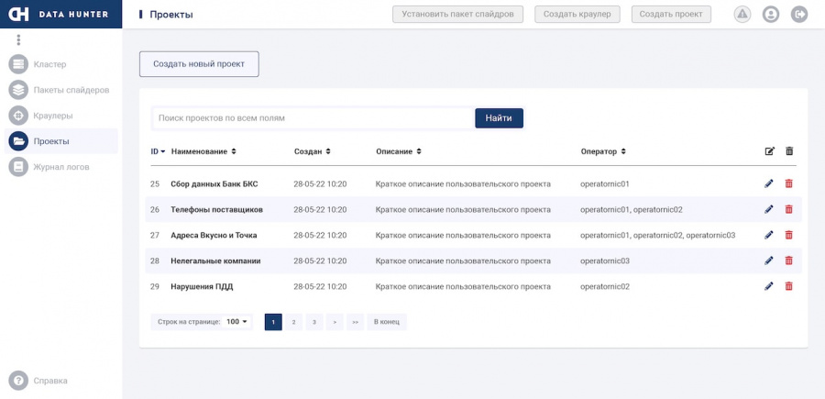This screenshot has width=825, height=399.
Task: Click operator cell operatornic03
Action: pyautogui.click(x=605, y=260)
